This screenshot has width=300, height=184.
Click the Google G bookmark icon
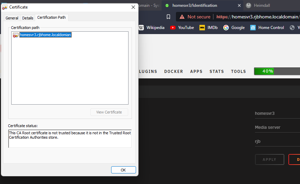(226, 28)
